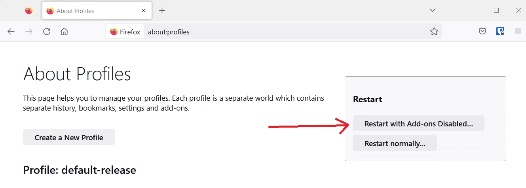Viewport: 526px width, 188px height.
Task: Bookmark this page with the star
Action: 434,32
